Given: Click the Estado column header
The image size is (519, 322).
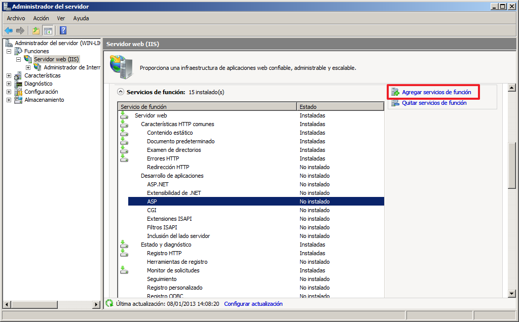Looking at the screenshot, I should coord(340,107).
